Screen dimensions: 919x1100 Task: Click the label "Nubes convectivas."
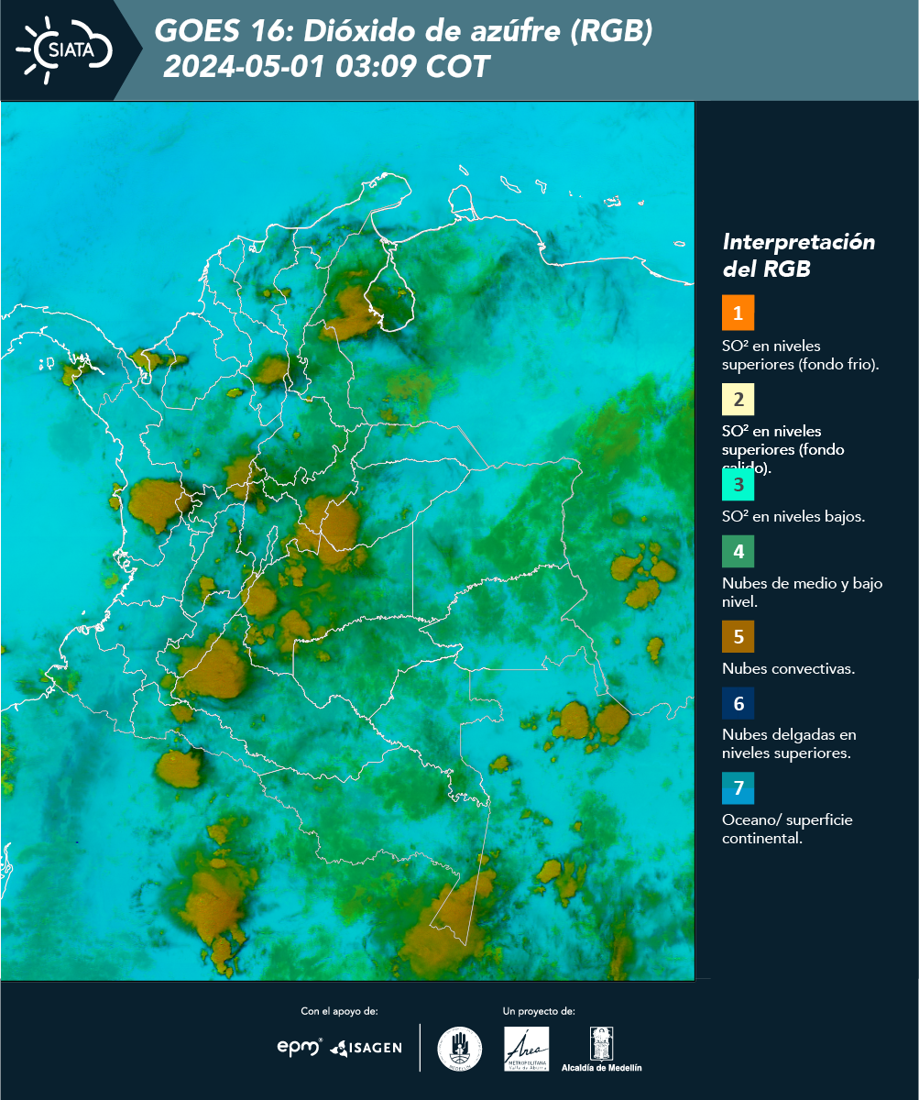[789, 668]
